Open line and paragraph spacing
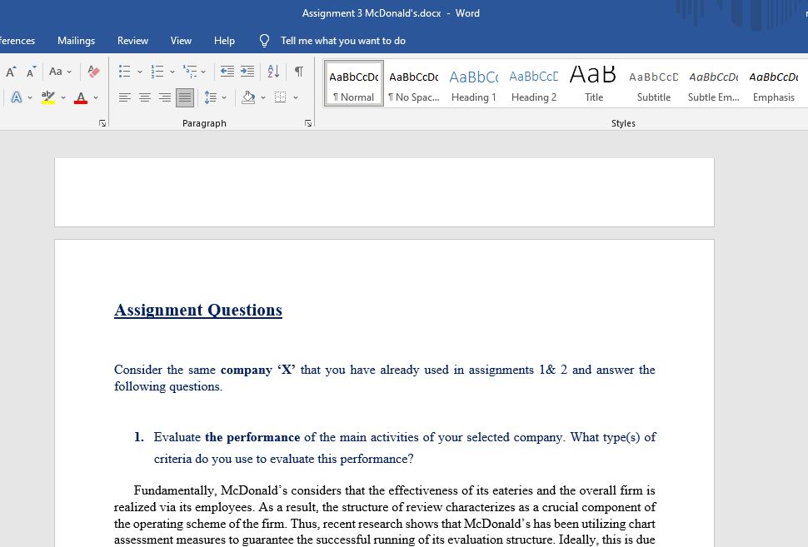Viewport: 808px width, 547px height. click(x=210, y=97)
